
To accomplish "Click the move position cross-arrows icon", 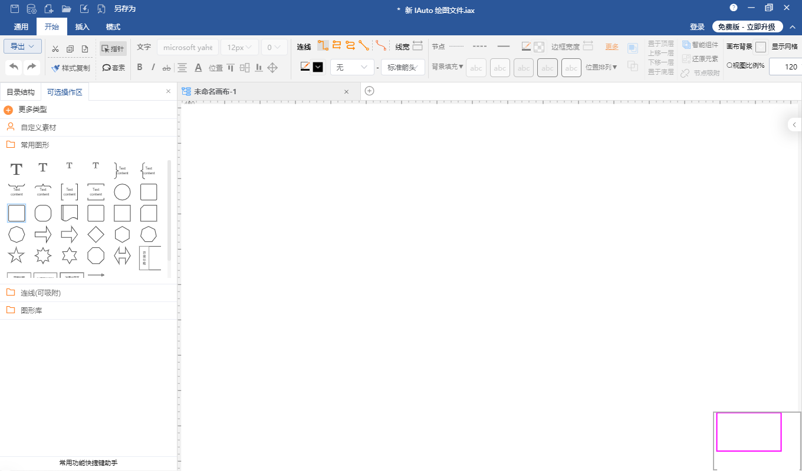I will (272, 68).
